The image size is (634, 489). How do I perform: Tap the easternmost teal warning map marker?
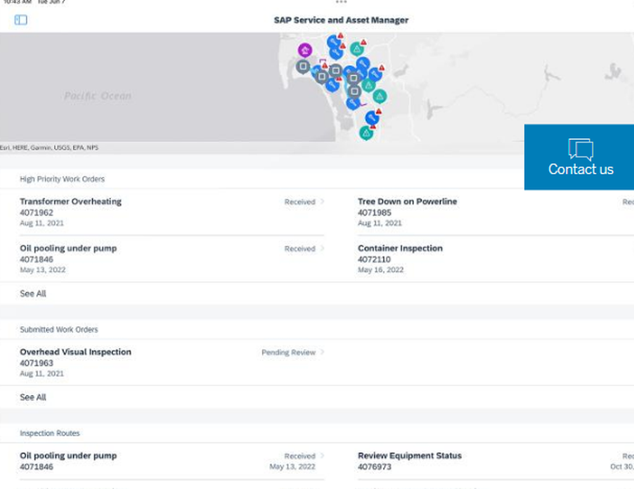coord(379,96)
